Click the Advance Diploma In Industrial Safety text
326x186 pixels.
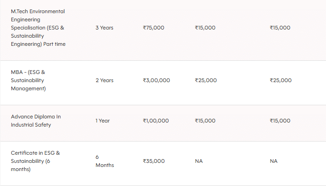pyautogui.click(x=35, y=121)
